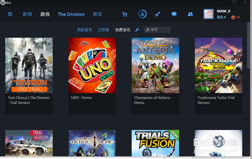
Task: Open the UNO Demo cover art
Action: tap(92, 65)
